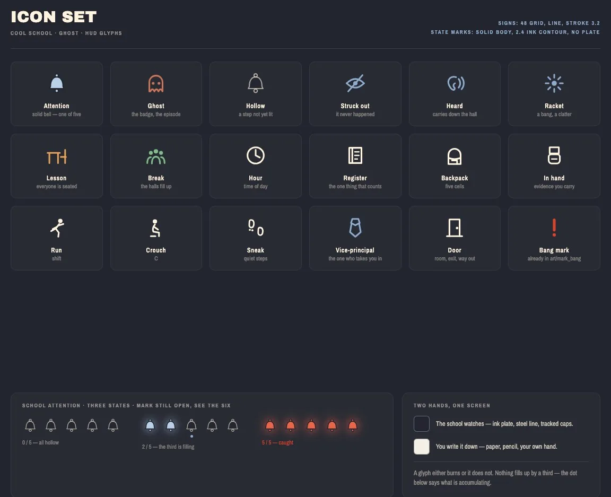The width and height of the screenshot is (611, 497).
Task: Click the 'evidence you carry' caption
Action: (x=554, y=186)
